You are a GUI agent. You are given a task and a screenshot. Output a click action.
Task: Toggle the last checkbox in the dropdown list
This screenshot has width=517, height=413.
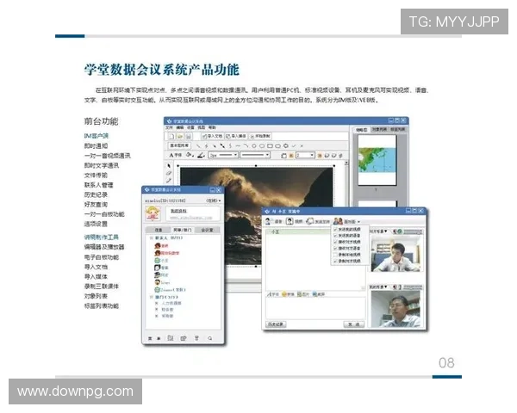[334, 260]
